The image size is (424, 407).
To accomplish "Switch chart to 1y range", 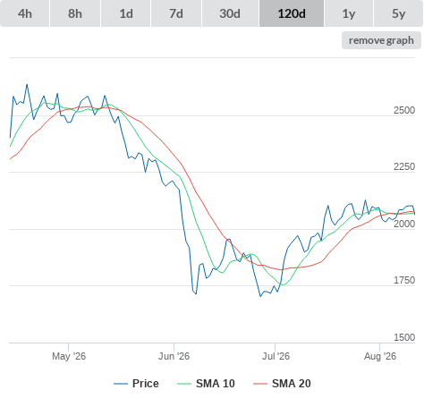I will click(349, 13).
